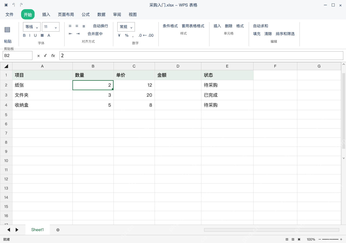The width and height of the screenshot is (346, 243).
Task: Open the 常规 number format dropdown
Action: tap(126, 27)
